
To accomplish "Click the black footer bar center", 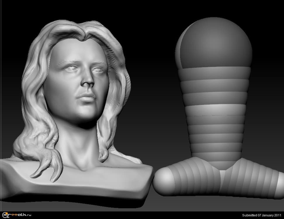I will 142,215.
